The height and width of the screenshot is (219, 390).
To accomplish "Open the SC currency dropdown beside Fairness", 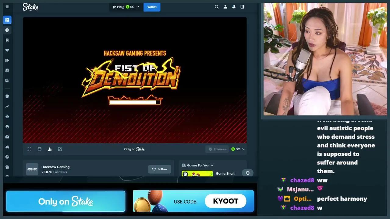I will (238, 149).
